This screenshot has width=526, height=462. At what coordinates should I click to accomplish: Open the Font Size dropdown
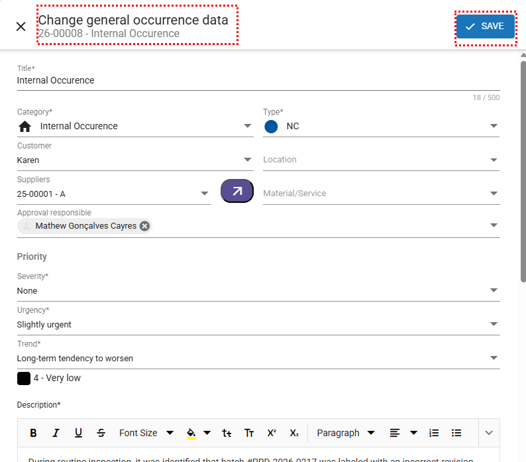click(146, 433)
